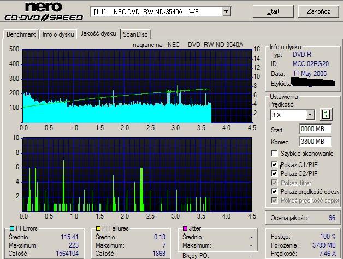
Task: Click PI Failures average value 0.19
Action: point(159,237)
